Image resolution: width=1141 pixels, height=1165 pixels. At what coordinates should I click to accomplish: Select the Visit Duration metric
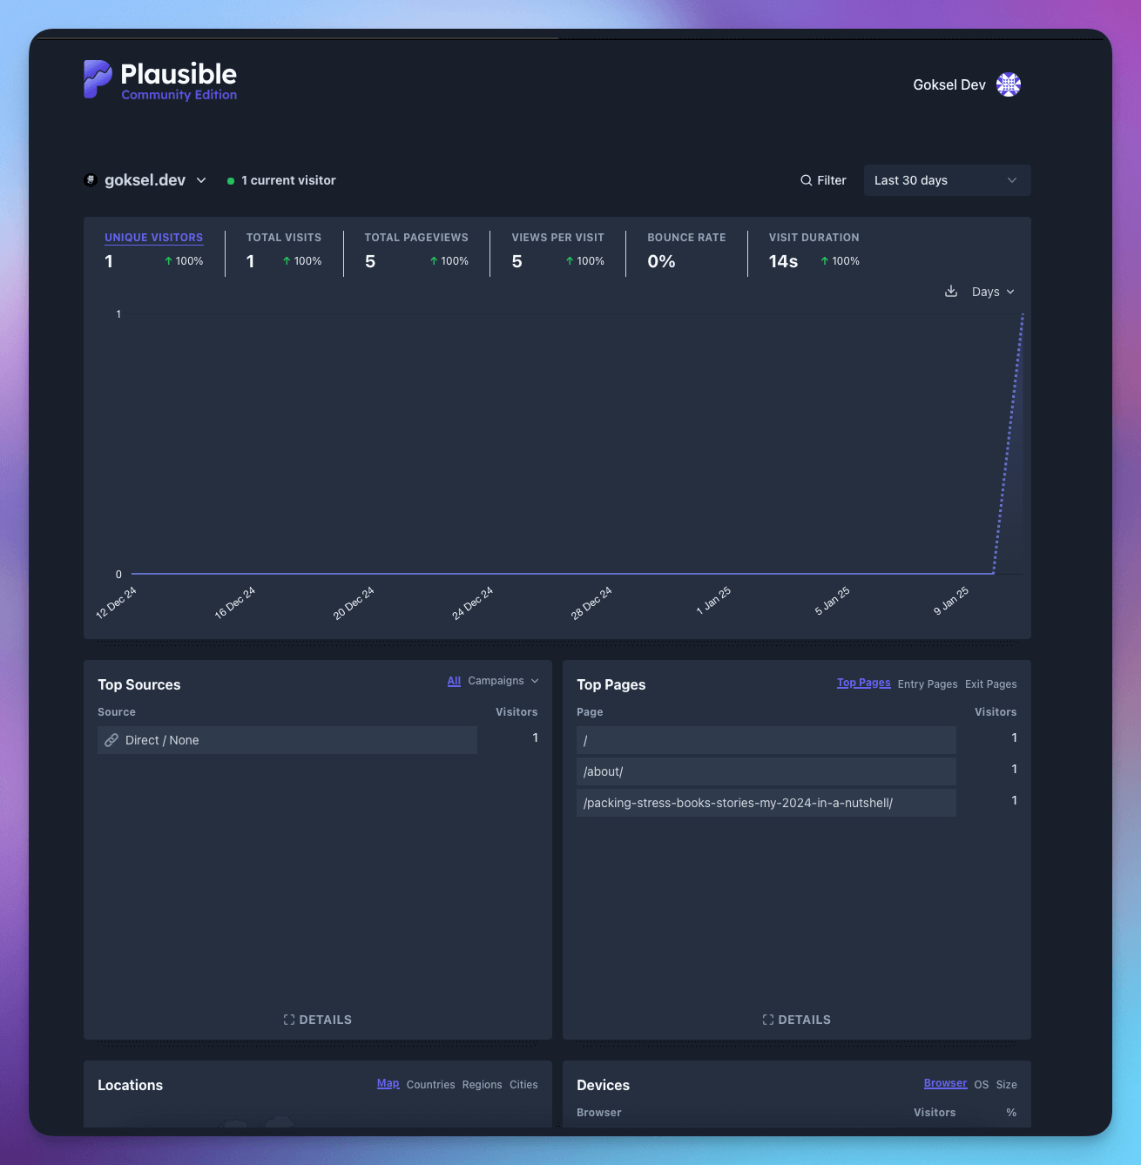tap(814, 251)
